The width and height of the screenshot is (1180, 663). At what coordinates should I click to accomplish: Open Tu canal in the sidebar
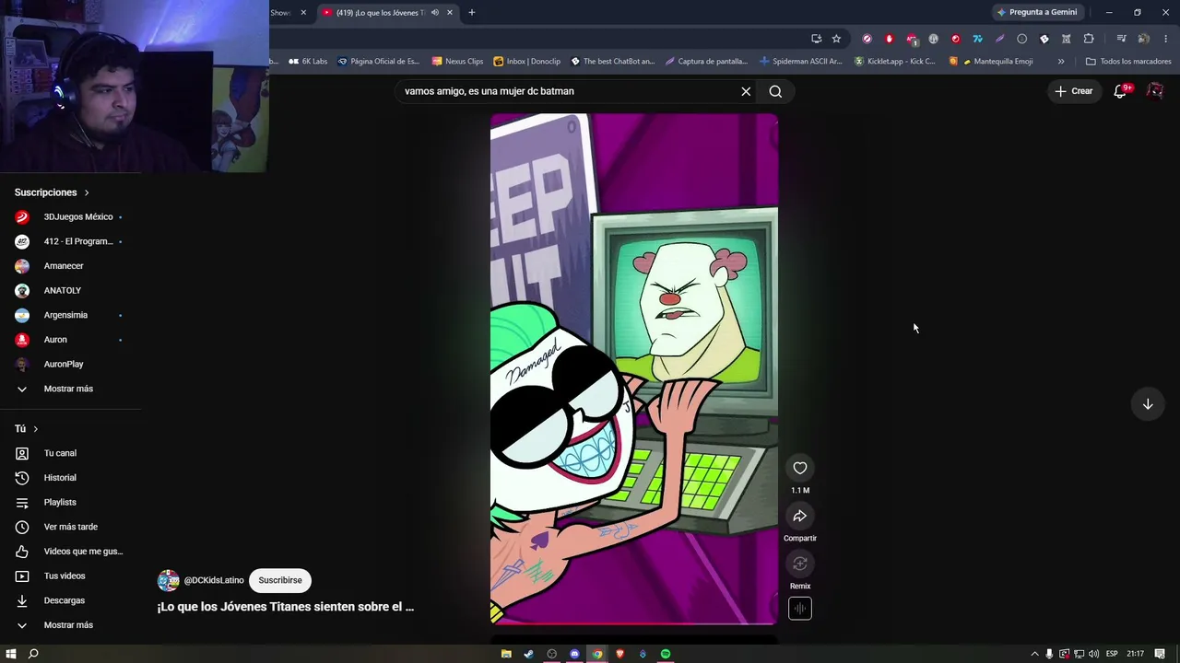coord(70,453)
